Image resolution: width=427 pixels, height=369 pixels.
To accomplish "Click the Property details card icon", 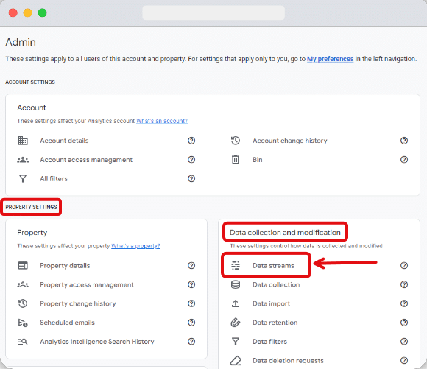I will (x=23, y=265).
